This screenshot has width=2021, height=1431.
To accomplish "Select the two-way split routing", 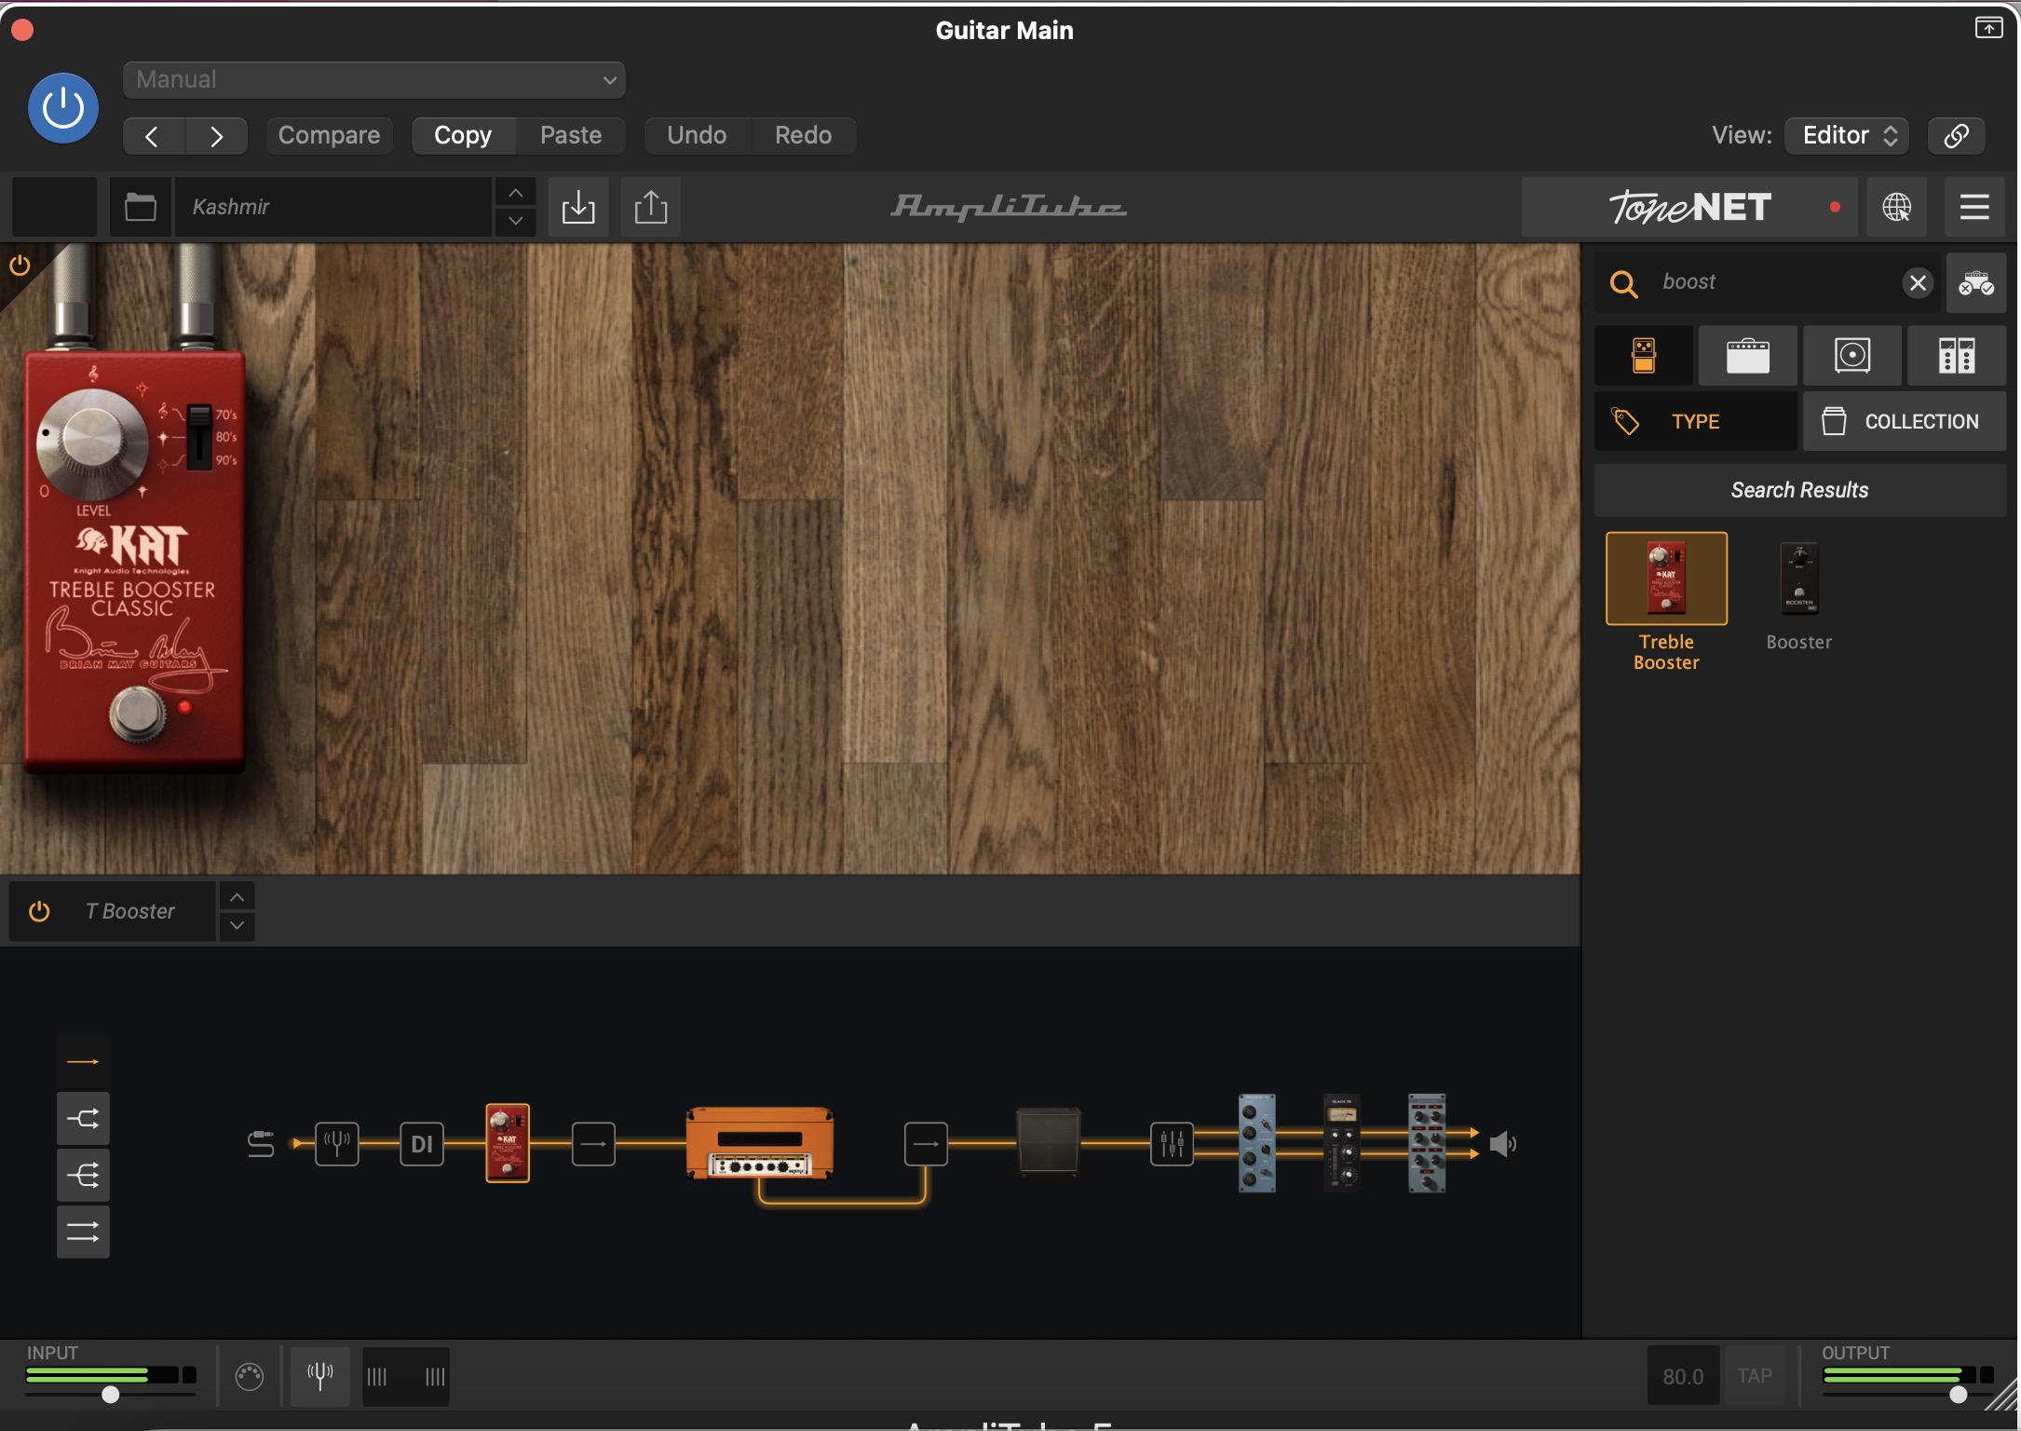I will pos(83,1119).
